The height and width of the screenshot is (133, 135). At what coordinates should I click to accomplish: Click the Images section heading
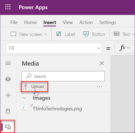[42, 98]
